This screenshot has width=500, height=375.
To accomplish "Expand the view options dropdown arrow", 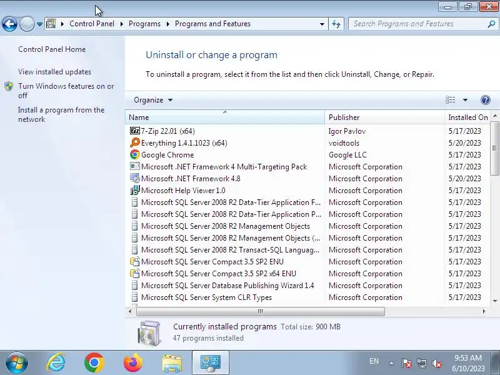I will coord(465,100).
